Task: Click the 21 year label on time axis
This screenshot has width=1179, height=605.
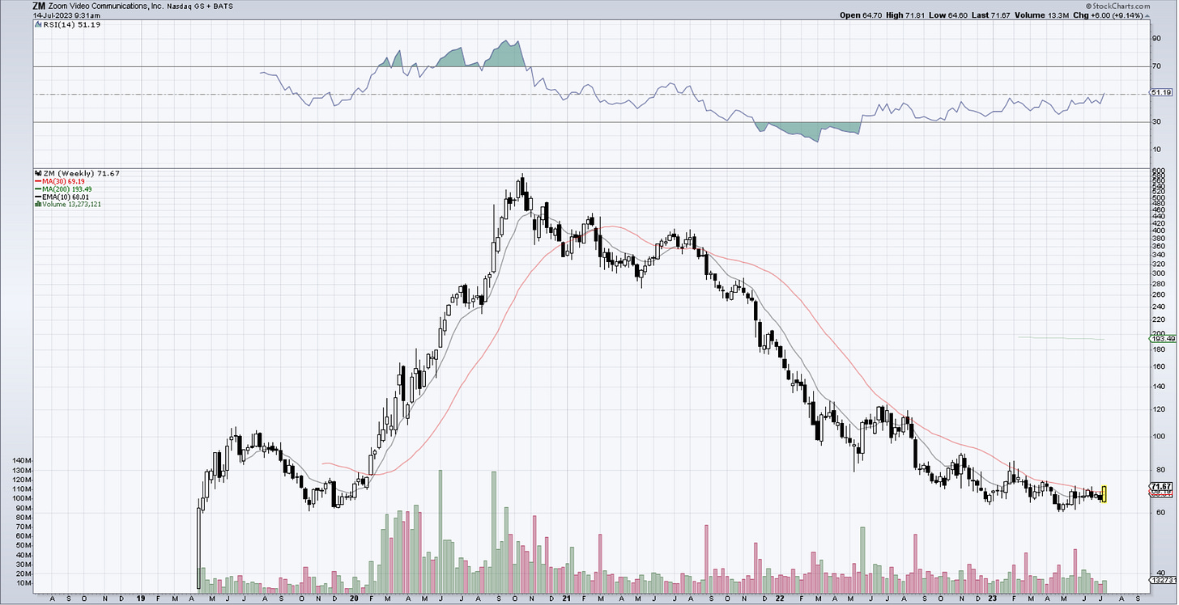Action: pyautogui.click(x=568, y=599)
